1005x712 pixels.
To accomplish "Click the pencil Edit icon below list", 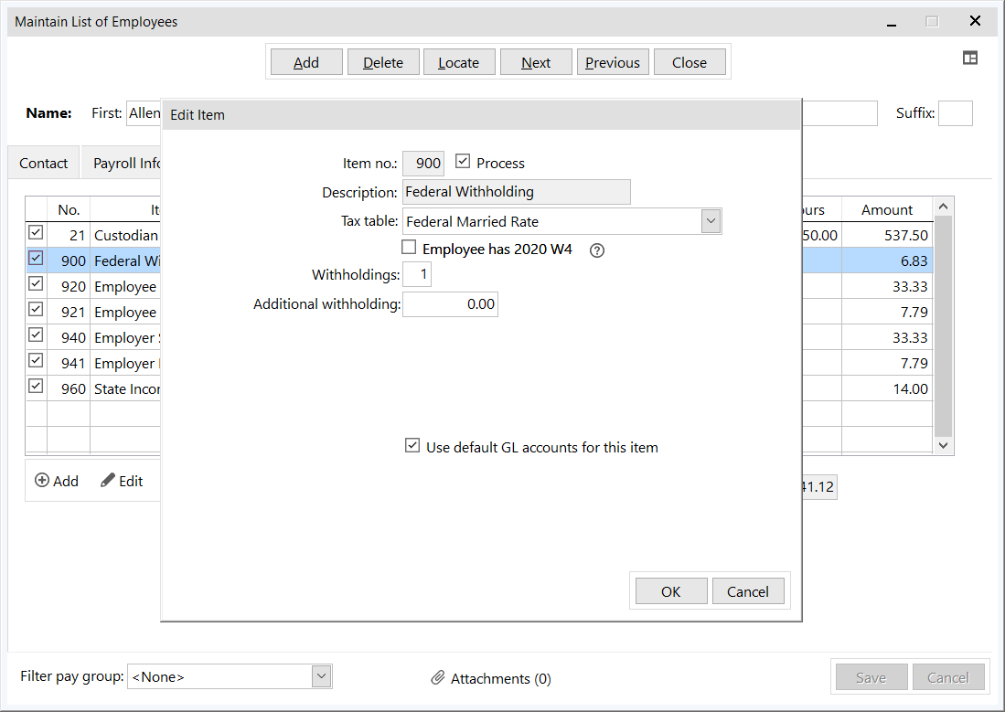I will pos(108,481).
